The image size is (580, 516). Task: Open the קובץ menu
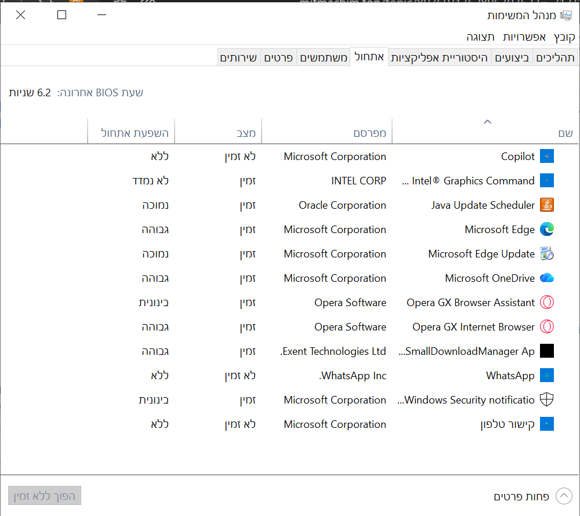tap(564, 37)
